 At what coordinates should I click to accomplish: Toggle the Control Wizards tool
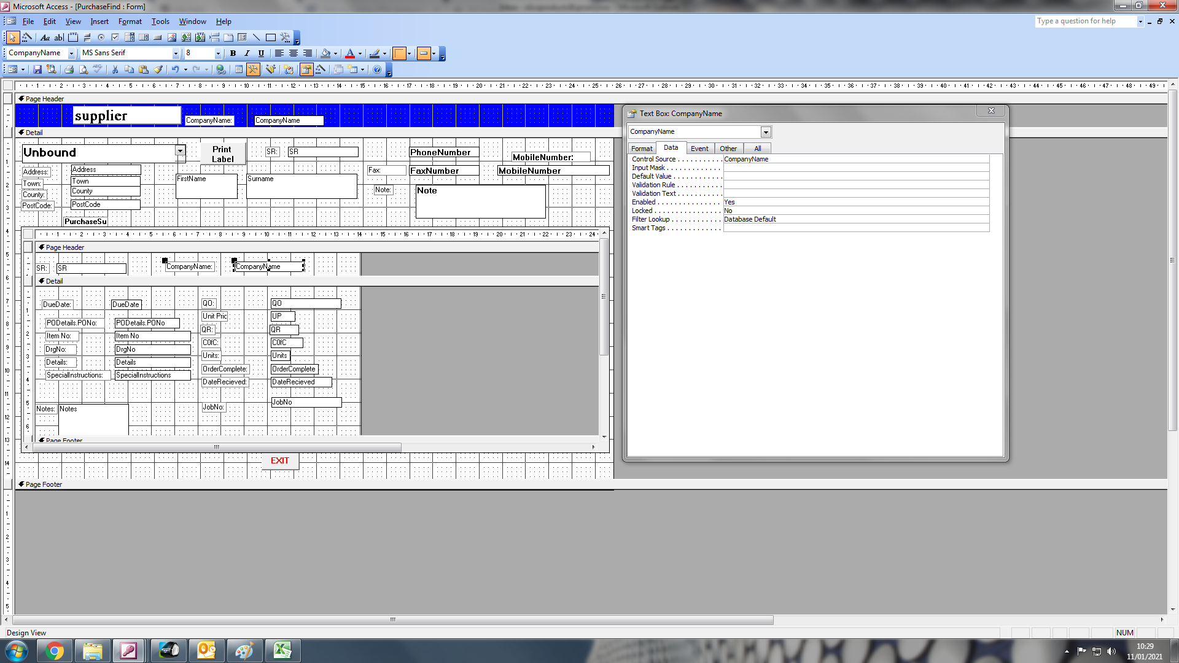pyautogui.click(x=27, y=37)
